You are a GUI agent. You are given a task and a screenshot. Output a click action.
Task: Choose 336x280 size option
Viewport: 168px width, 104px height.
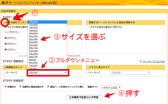click(47, 54)
